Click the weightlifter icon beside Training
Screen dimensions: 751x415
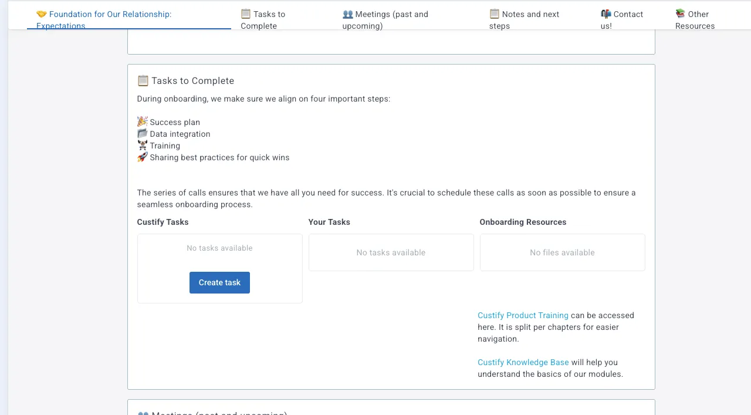[x=143, y=146]
